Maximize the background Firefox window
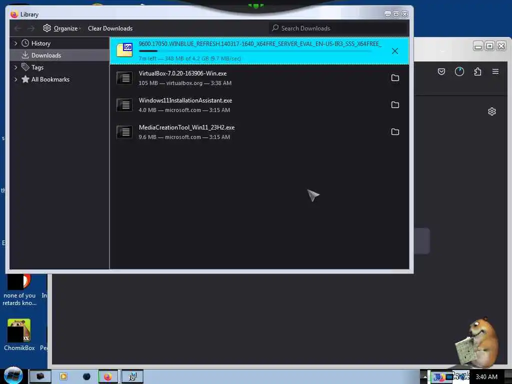Screen dimensions: 512x384 click(x=489, y=46)
